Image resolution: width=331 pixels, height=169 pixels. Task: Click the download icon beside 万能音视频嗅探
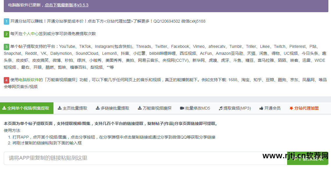(x=140, y=108)
